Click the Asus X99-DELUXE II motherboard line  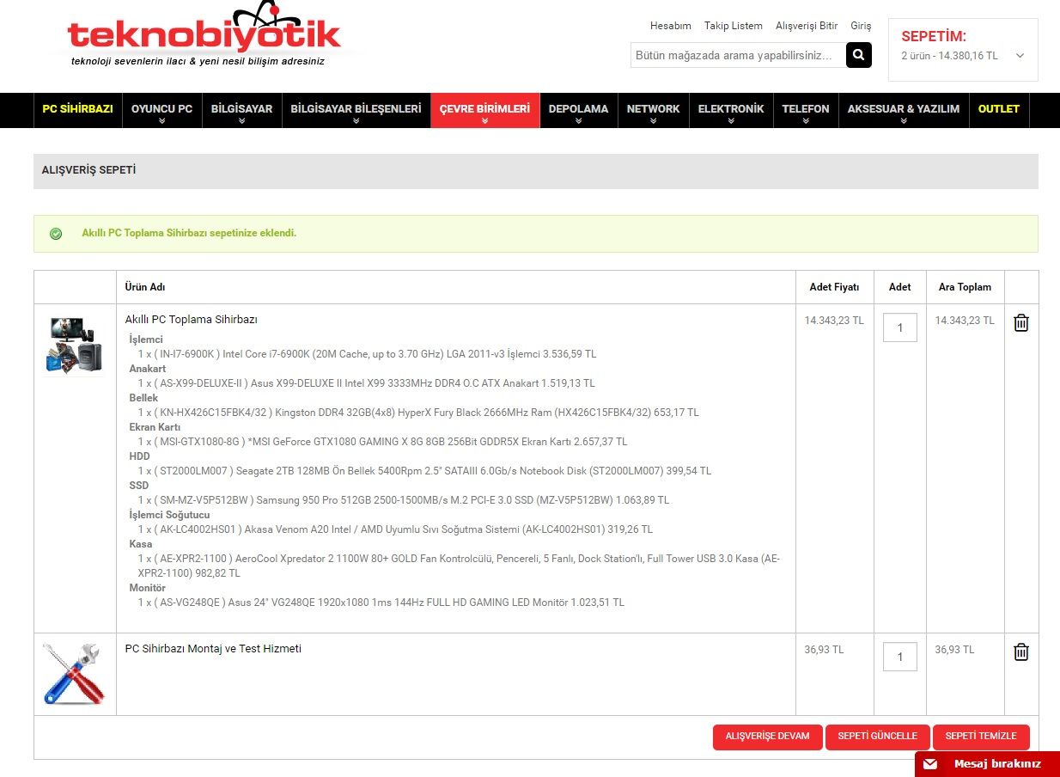pos(366,383)
